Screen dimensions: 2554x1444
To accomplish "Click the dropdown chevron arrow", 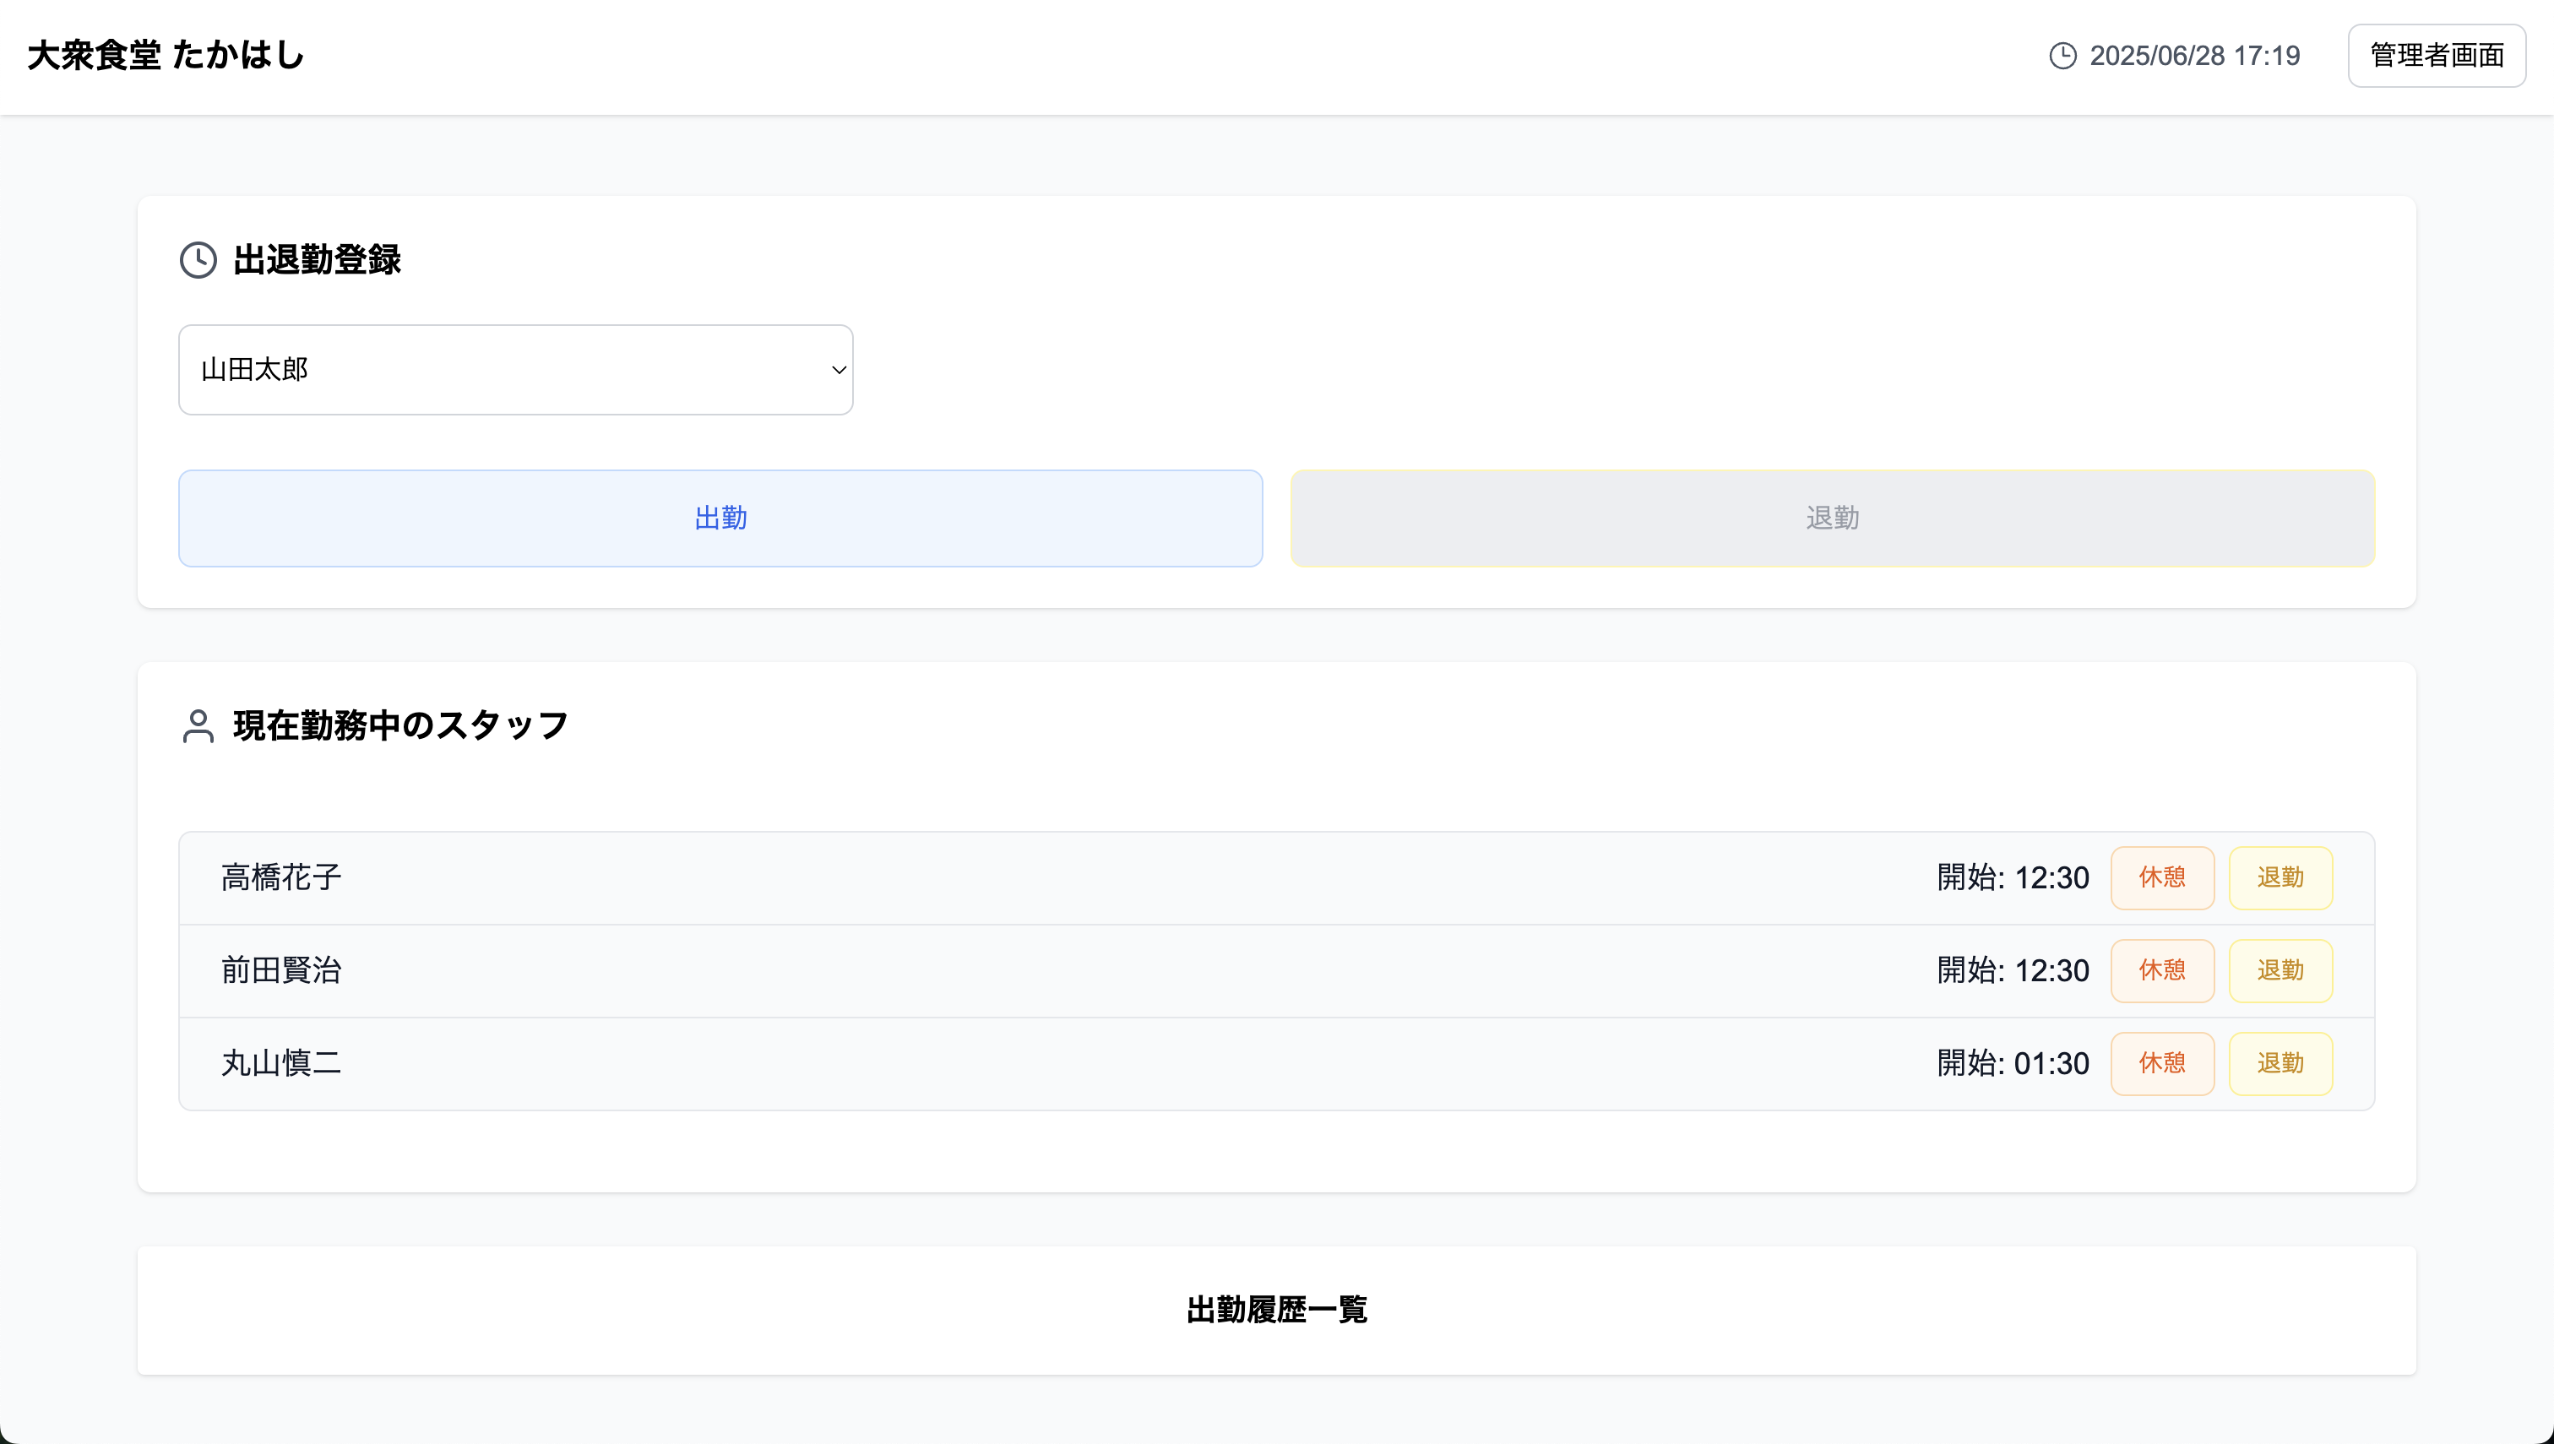I will click(x=838, y=370).
